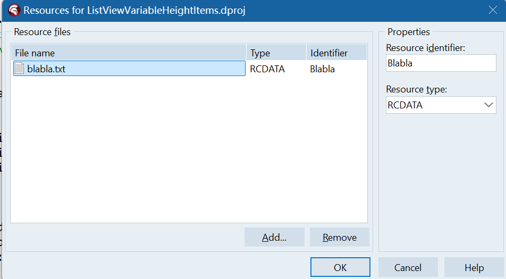Sort by the File name column header
This screenshot has height=279, width=506.
click(129, 53)
